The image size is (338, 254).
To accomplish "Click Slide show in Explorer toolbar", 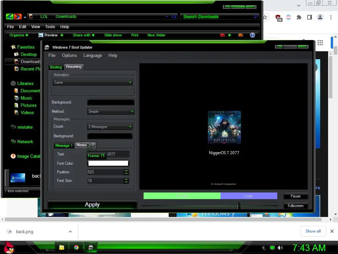I will pos(113,35).
